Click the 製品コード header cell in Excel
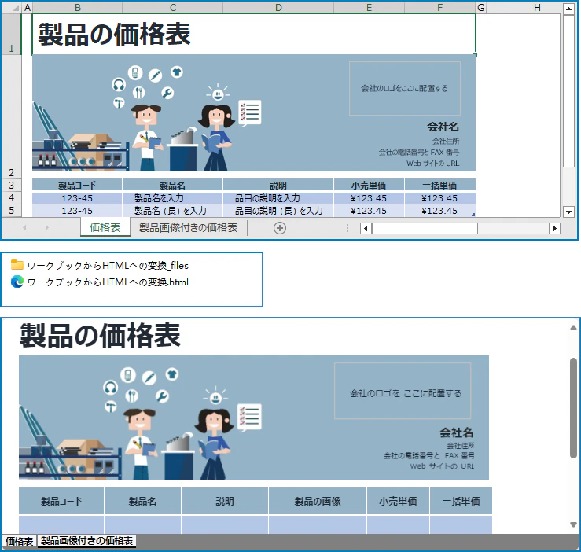The image size is (581, 552). click(77, 185)
